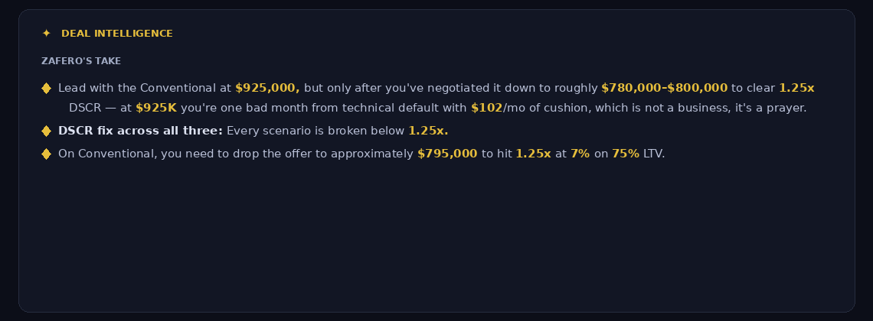Click the 1.25x after "broken below"

428,131
